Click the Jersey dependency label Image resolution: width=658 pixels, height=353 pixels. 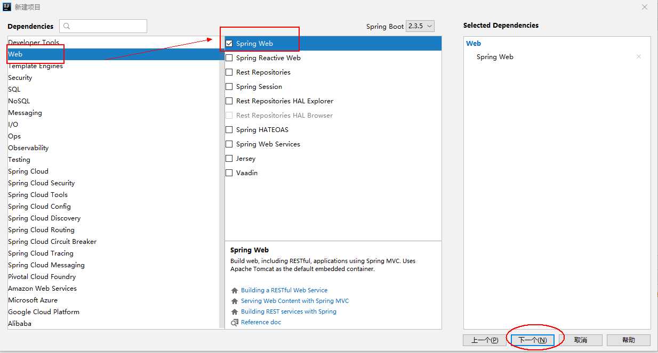click(246, 159)
